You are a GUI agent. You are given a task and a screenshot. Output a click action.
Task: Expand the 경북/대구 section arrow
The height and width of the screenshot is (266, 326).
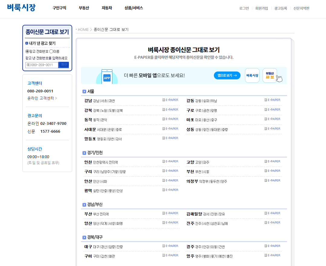(84, 238)
